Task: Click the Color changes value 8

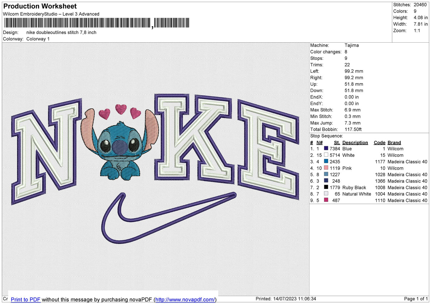Action: 346,52
